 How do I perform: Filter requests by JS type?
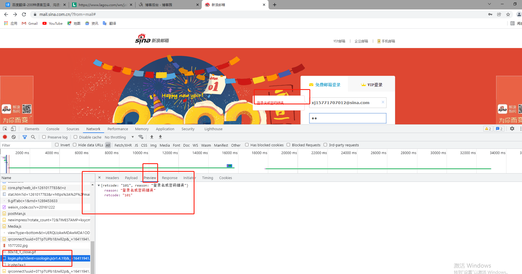[x=136, y=145]
